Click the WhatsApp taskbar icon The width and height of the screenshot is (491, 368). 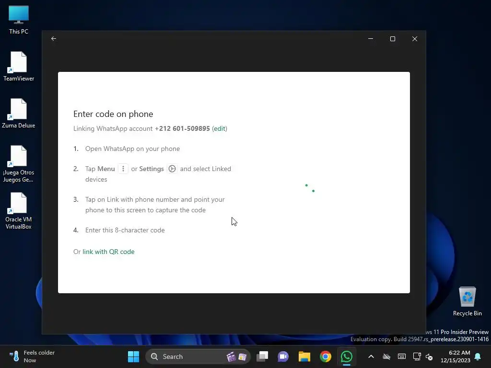tap(346, 356)
